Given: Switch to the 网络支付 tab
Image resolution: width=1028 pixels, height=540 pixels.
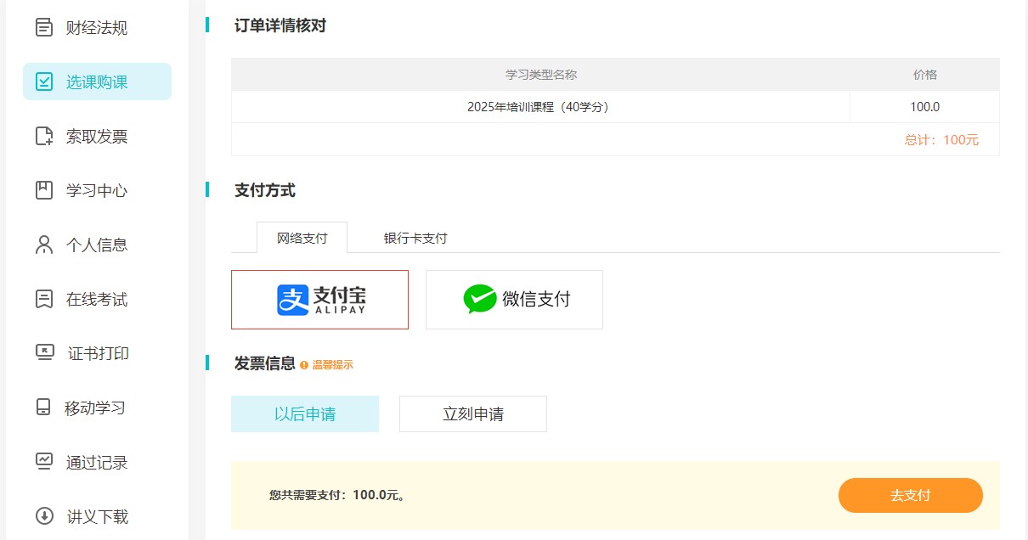Looking at the screenshot, I should click(302, 238).
